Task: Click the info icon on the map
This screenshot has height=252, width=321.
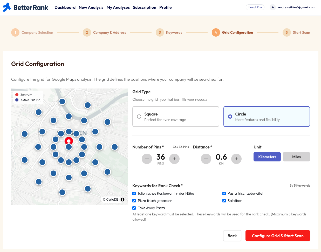Action: click(122, 200)
